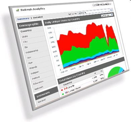Select Friends in Demographic list
The height and width of the screenshot is (122, 131).
click(33, 68)
